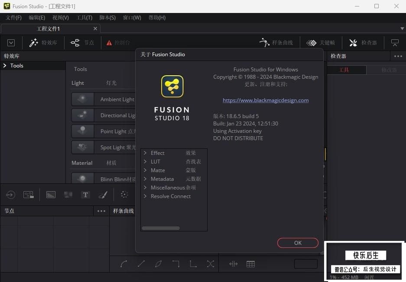The height and width of the screenshot is (282, 406).
Task: Click the "DO NOT DISTRIBUTE" text
Action: click(x=238, y=138)
